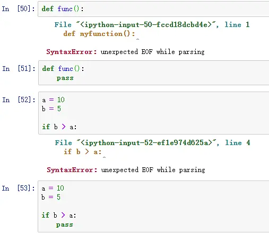This screenshot has height=234, width=269.
Task: Click traceback text 'ipython-input-52-ef1e974d625a'
Action: [x=146, y=142]
